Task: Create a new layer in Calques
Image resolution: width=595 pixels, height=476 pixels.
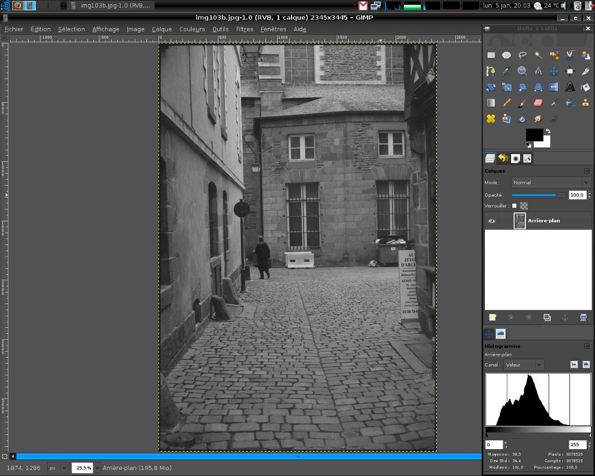Action: pos(493,317)
